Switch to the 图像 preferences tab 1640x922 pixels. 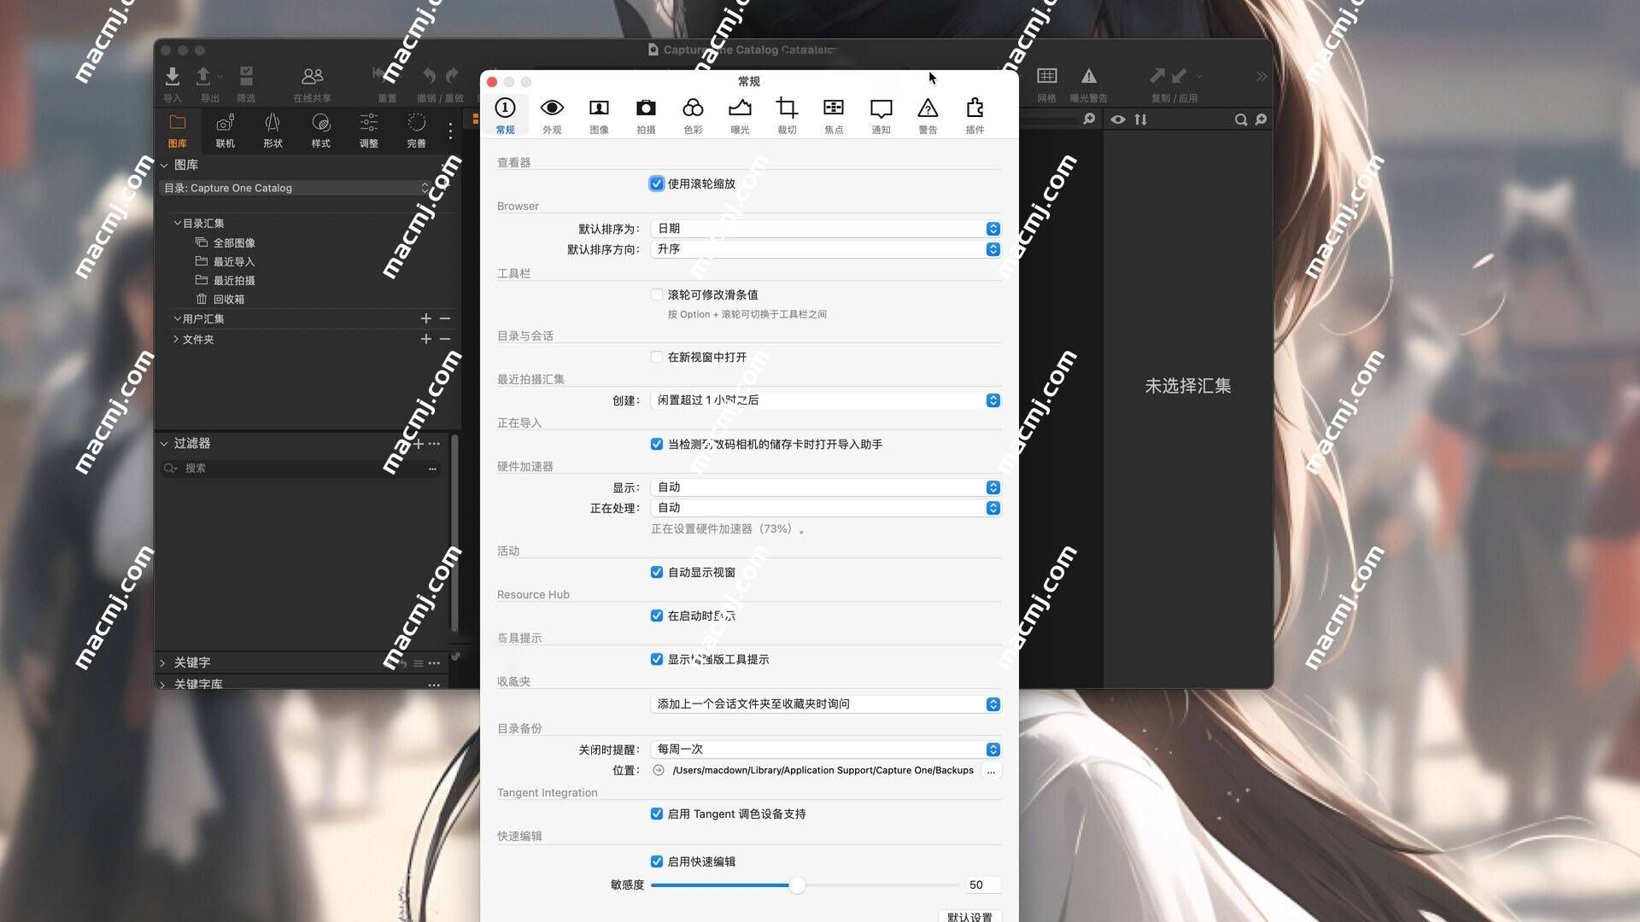599,116
